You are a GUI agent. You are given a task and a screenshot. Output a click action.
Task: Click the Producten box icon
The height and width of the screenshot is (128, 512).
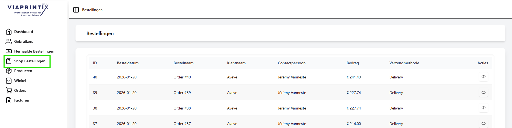9,71
